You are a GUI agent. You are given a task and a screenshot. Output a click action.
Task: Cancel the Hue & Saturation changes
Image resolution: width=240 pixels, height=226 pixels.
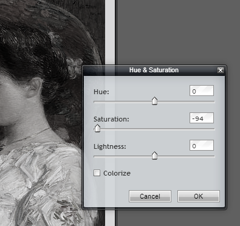[150, 196]
